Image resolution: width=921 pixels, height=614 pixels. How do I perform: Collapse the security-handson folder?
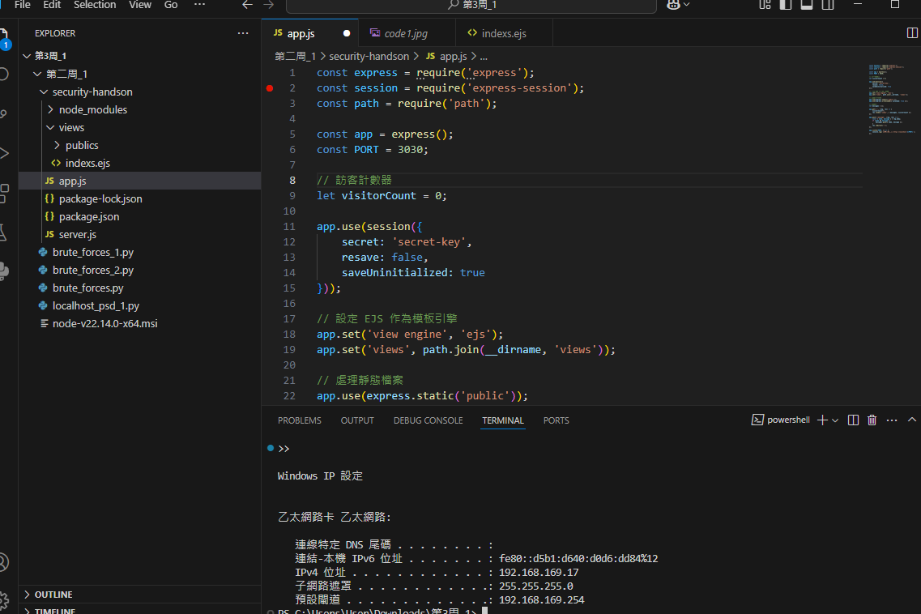pyautogui.click(x=92, y=92)
